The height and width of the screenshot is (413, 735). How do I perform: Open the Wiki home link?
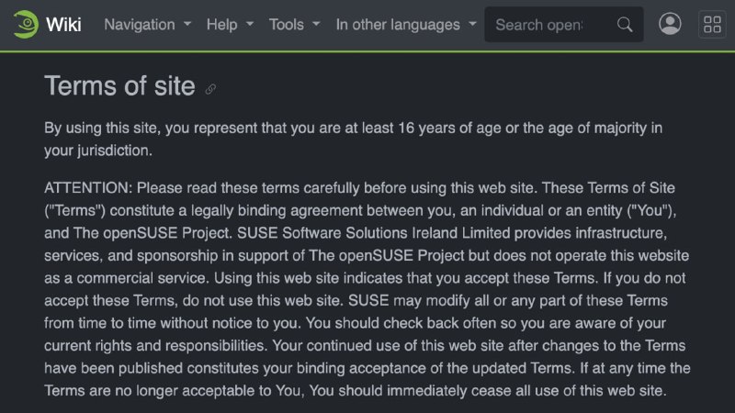coord(63,25)
